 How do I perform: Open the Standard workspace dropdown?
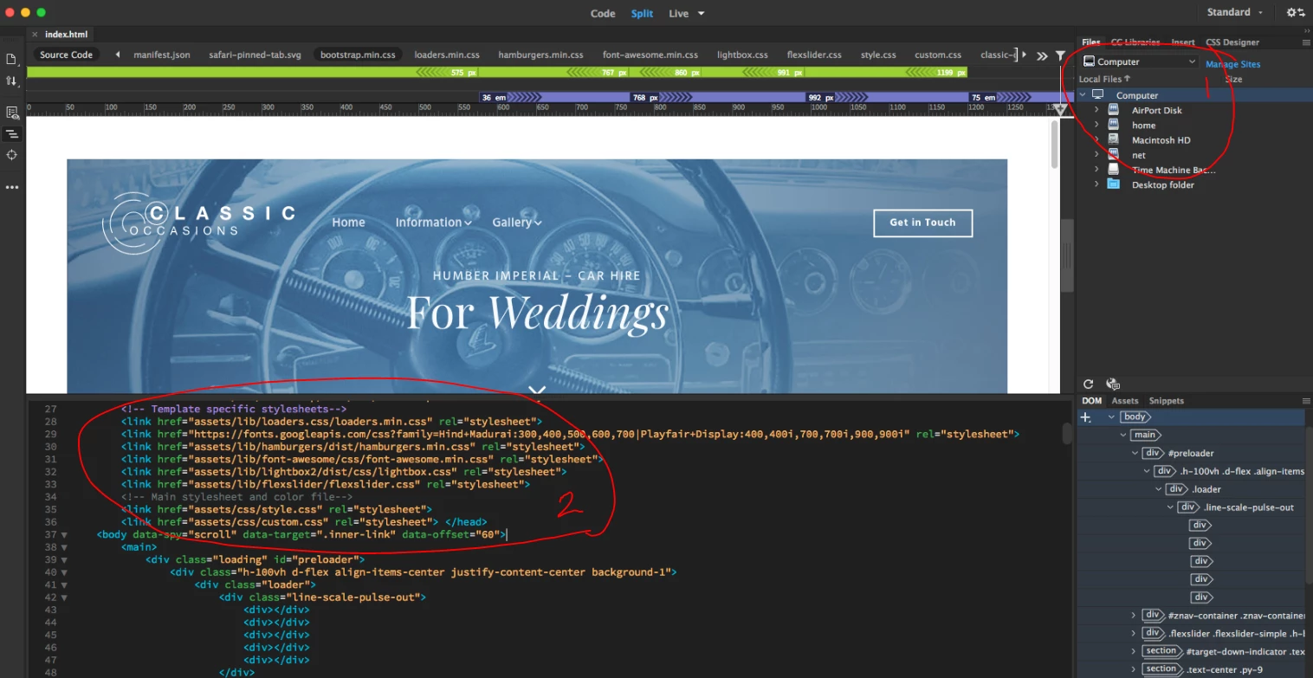[1235, 12]
